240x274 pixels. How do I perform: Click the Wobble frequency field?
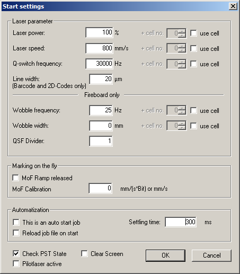pyautogui.click(x=101, y=110)
